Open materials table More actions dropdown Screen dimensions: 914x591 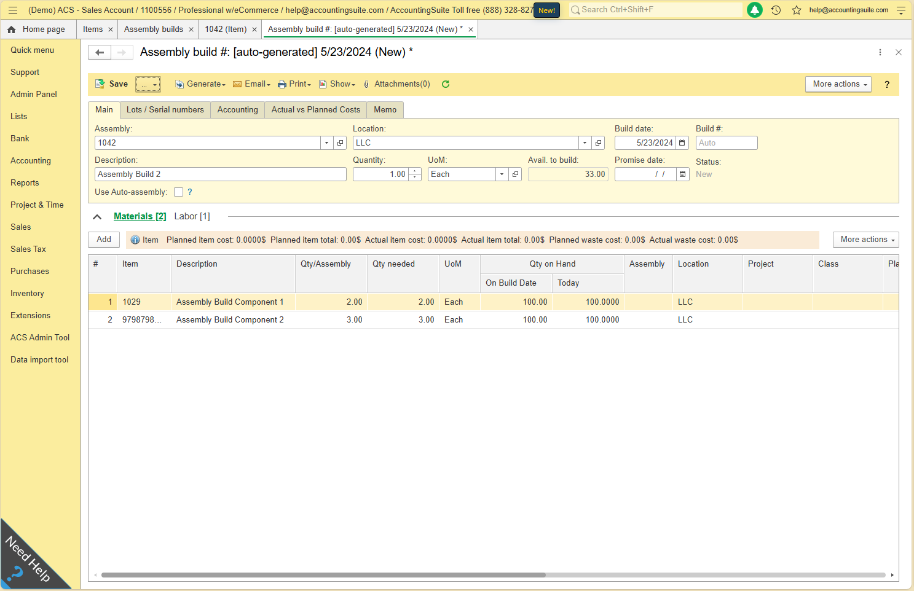(866, 240)
